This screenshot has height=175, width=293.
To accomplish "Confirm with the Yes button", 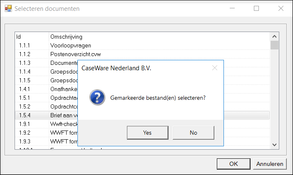I will pos(148,133).
